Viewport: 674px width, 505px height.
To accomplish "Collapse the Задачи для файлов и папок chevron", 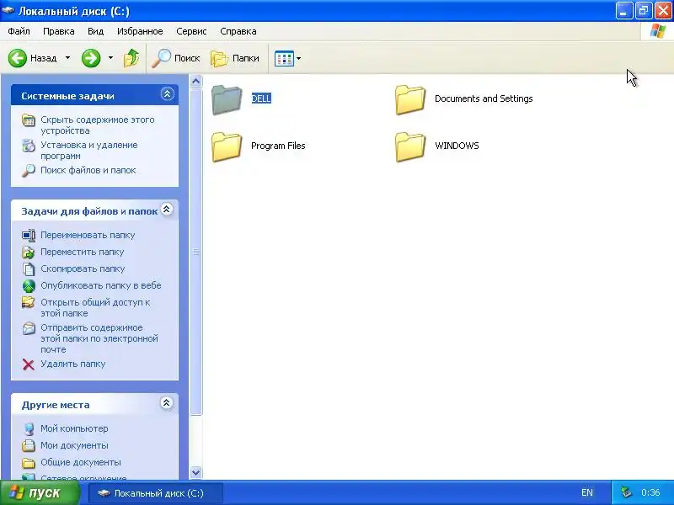I will pos(167,210).
